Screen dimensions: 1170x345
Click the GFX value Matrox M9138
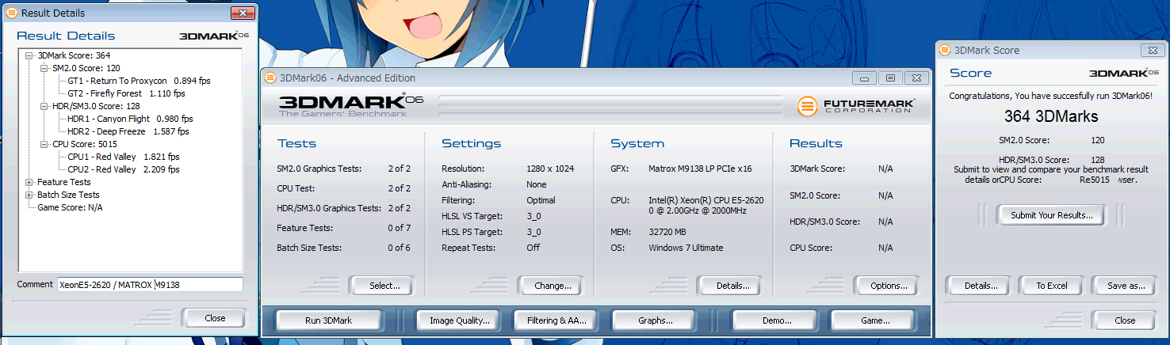(701, 169)
